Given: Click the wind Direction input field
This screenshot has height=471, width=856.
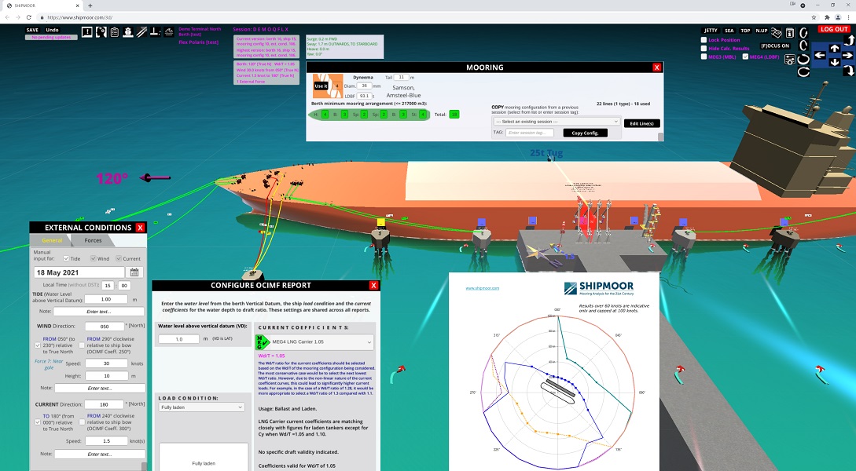Looking at the screenshot, I should tap(105, 327).
